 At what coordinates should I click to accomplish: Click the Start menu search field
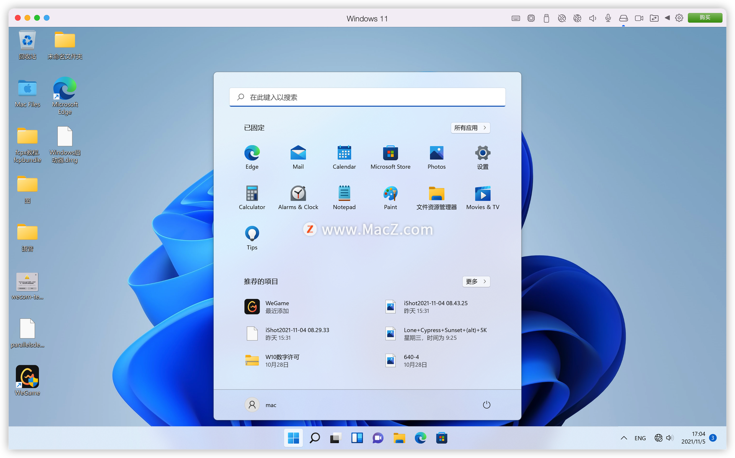(x=367, y=97)
